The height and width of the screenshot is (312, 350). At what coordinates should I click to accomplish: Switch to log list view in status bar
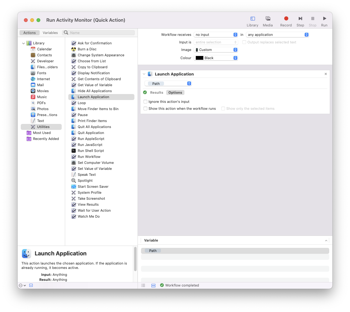(143, 285)
